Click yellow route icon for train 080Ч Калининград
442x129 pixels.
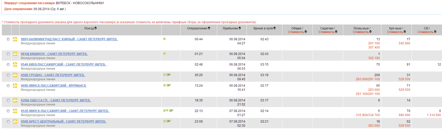[x=15, y=39]
